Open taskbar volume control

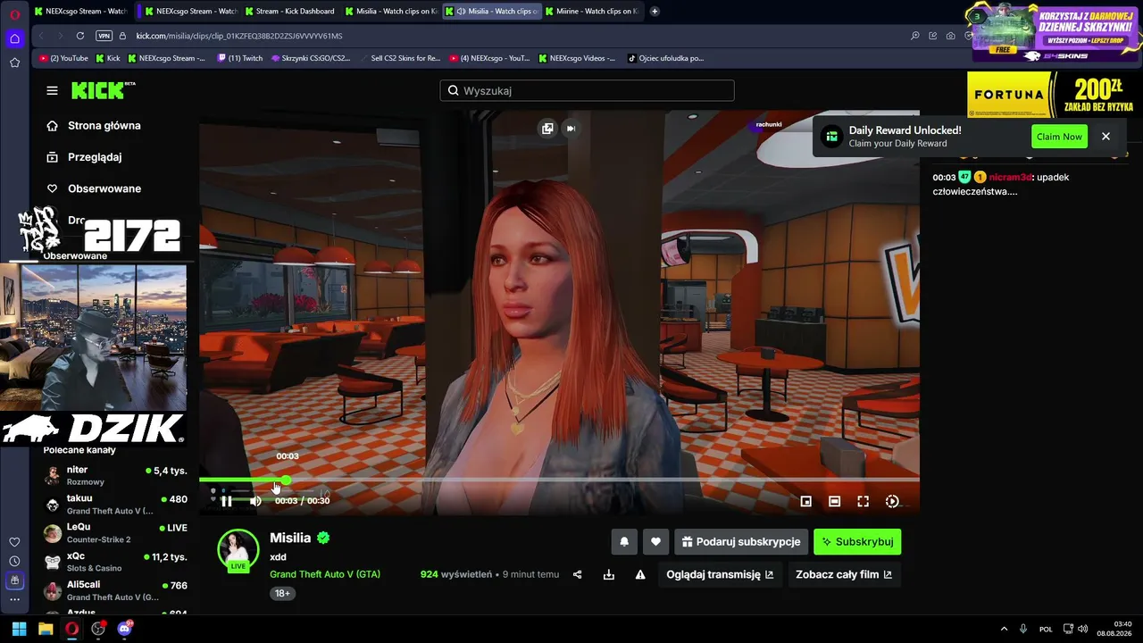pyautogui.click(x=1082, y=629)
